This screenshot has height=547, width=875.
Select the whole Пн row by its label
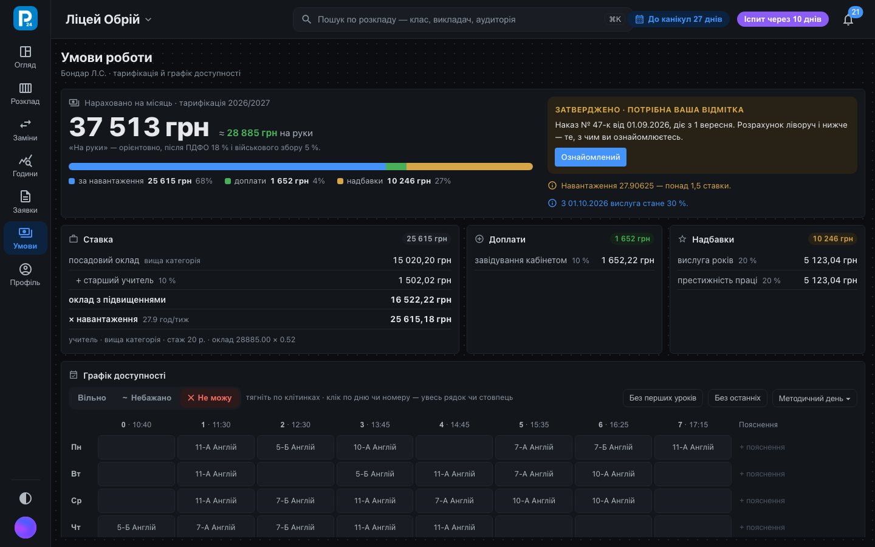pyautogui.click(x=76, y=447)
